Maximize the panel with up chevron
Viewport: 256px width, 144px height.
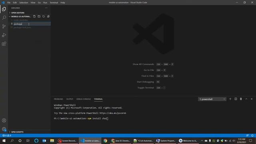[246, 99]
